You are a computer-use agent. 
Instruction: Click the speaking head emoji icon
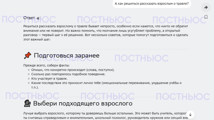tap(27, 103)
